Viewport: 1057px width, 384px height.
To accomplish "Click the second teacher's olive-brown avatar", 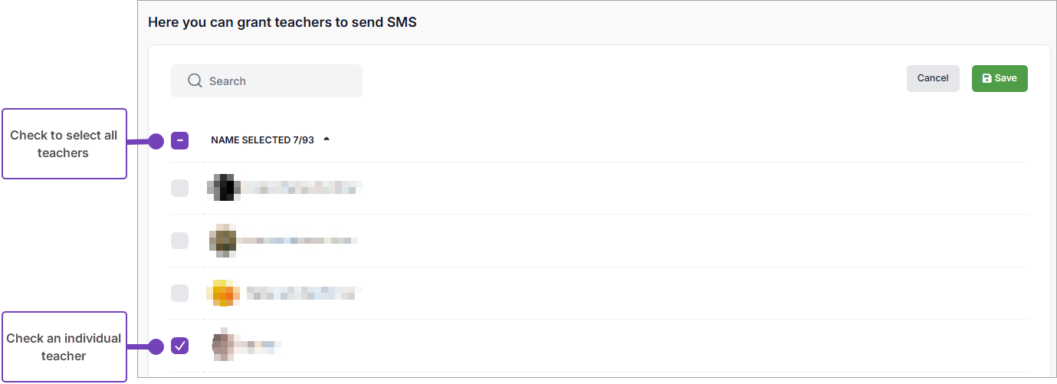I will tap(222, 240).
